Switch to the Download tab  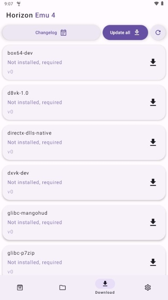click(x=105, y=287)
